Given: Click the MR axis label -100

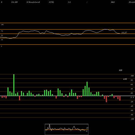Looking at the screenshot, I should coord(132,119).
